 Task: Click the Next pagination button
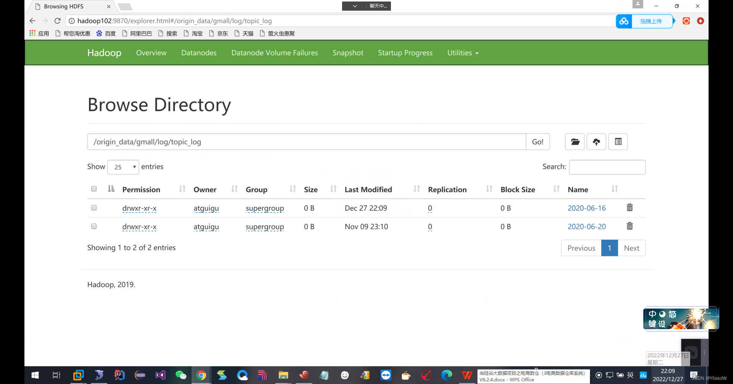(x=631, y=248)
